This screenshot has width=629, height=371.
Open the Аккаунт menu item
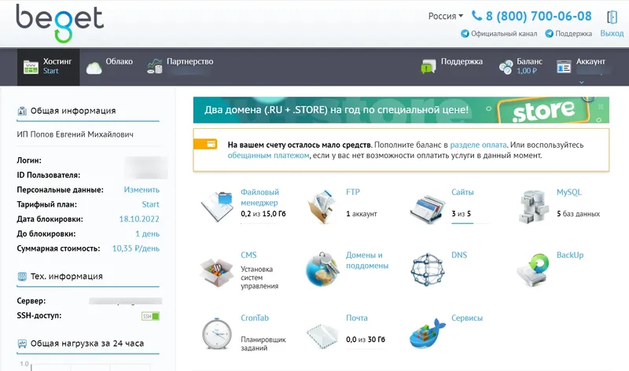(583, 67)
